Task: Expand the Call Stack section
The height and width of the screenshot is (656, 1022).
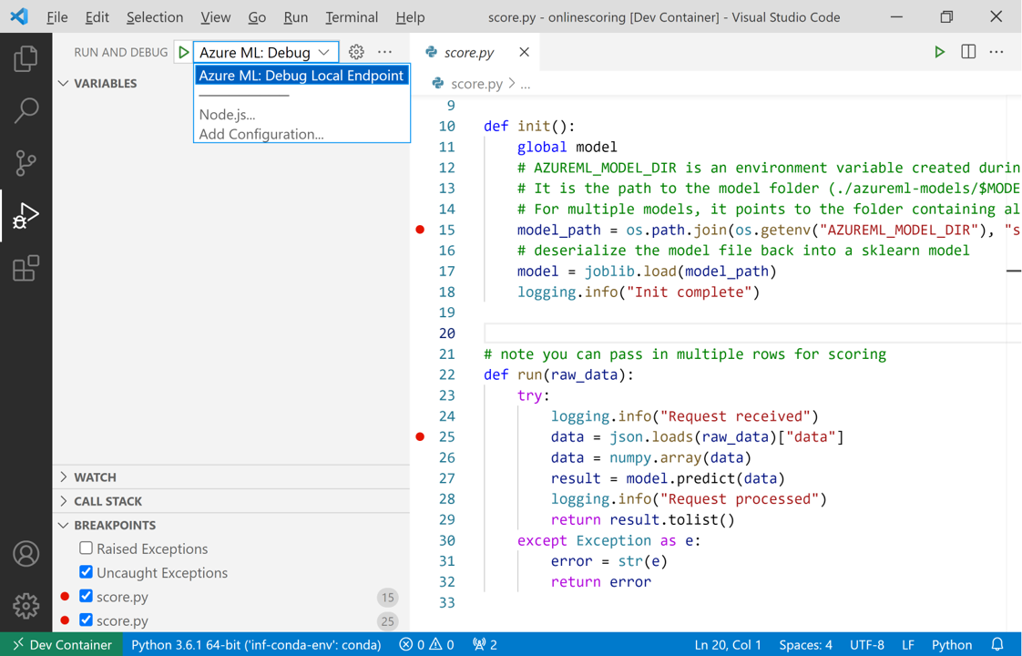Action: click(107, 501)
